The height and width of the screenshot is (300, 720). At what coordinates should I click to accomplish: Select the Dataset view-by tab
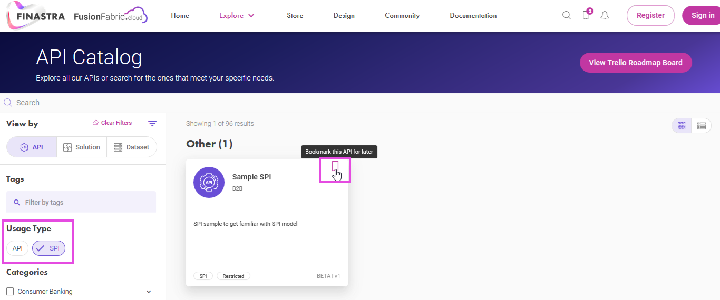[x=132, y=147]
